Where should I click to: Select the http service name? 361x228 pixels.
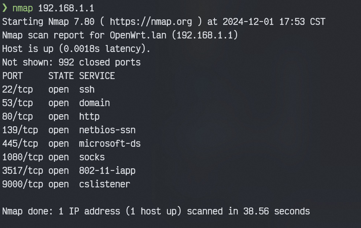click(89, 116)
